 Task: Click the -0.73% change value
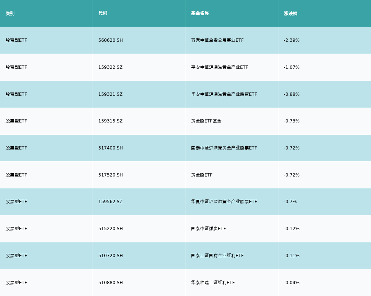tap(292, 121)
